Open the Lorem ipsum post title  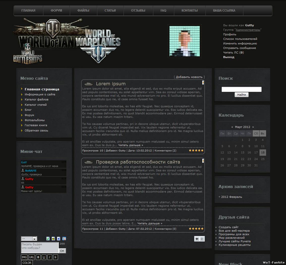tap(111, 84)
